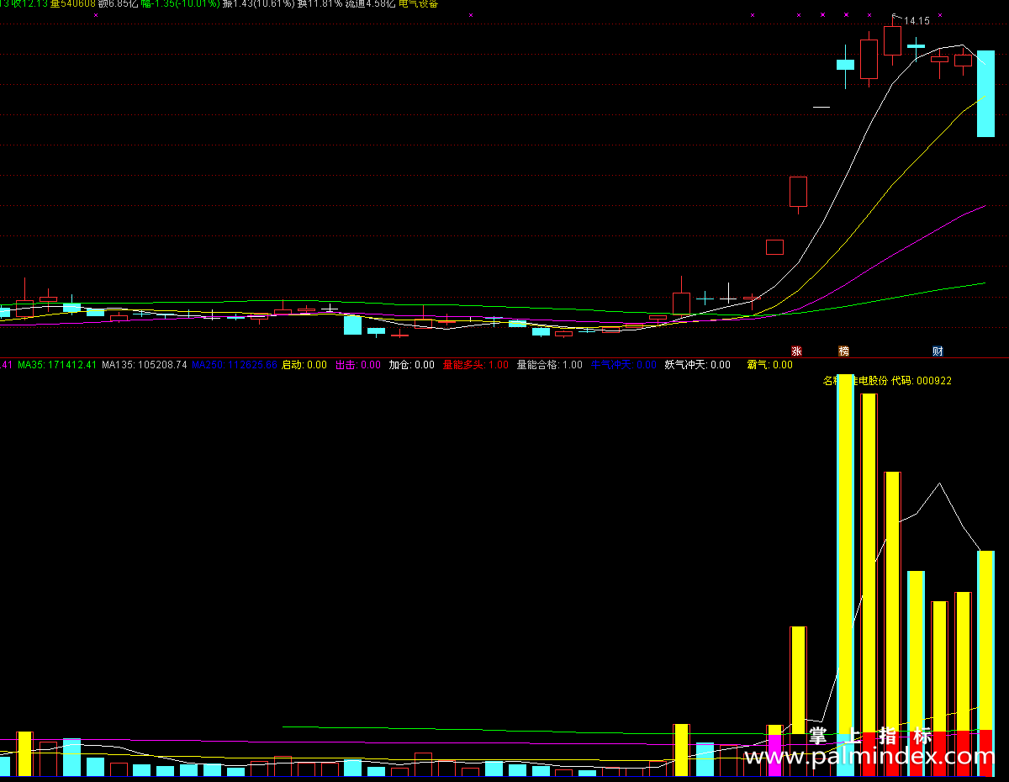Click the 榜 marker below the candlesticks

843,351
